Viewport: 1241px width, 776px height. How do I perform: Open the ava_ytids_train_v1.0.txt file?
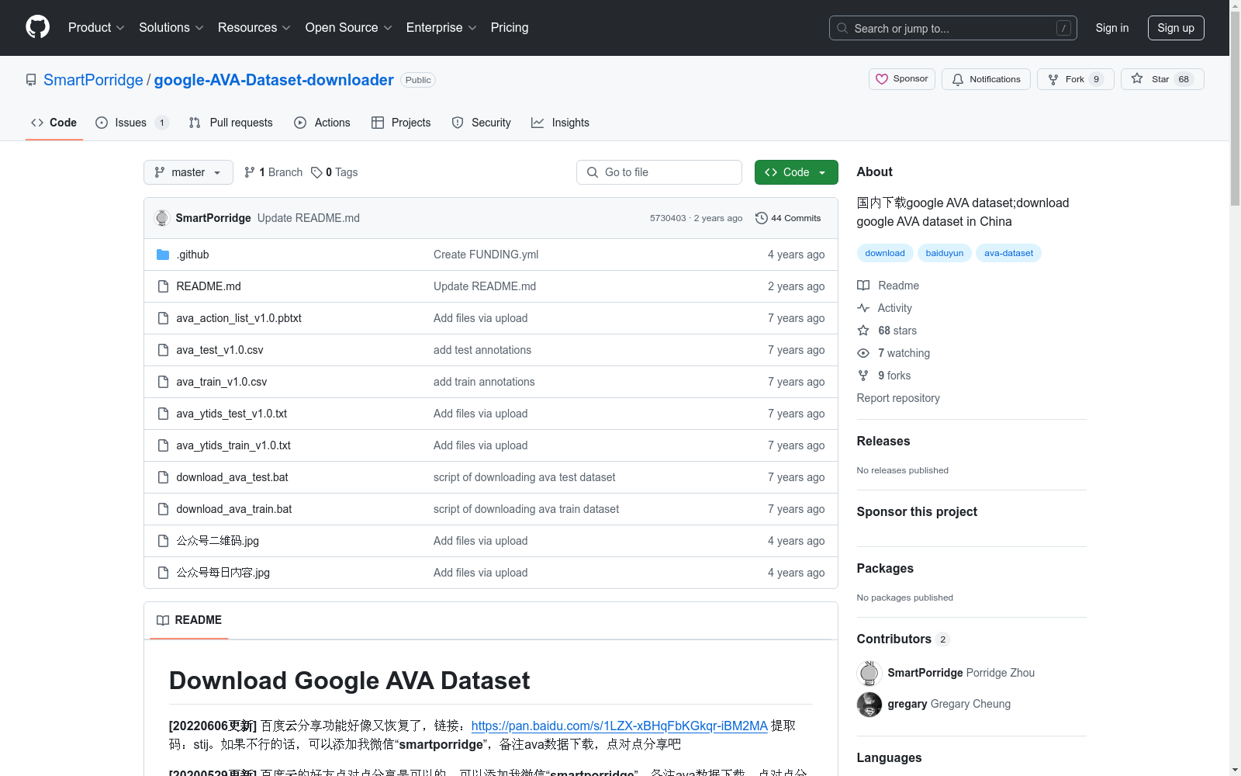233,445
